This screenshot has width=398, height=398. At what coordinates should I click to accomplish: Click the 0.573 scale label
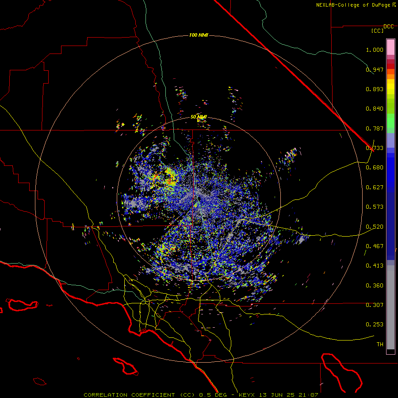tap(375, 207)
